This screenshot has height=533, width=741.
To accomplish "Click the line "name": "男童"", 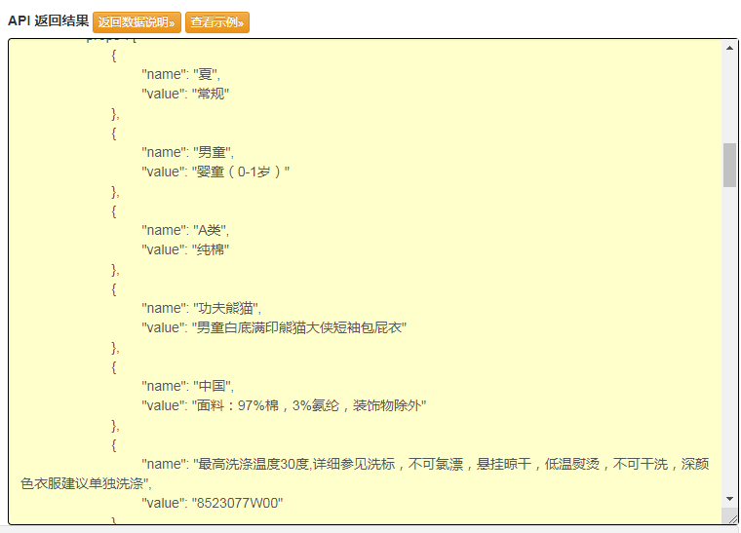I will click(187, 152).
